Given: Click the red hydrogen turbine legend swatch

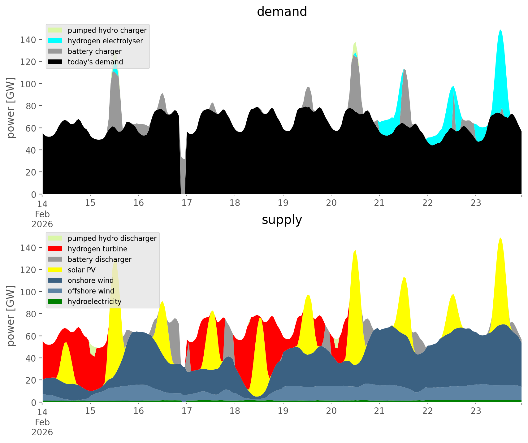Looking at the screenshot, I should pos(55,249).
